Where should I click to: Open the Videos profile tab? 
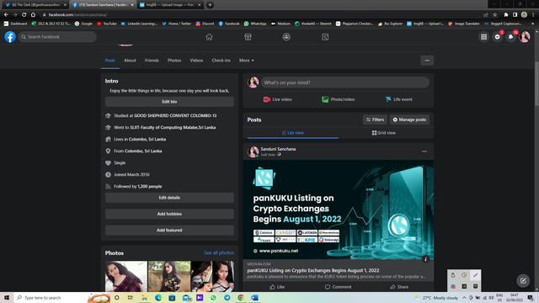pyautogui.click(x=196, y=61)
